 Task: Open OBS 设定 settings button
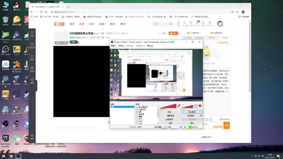tap(171, 112)
